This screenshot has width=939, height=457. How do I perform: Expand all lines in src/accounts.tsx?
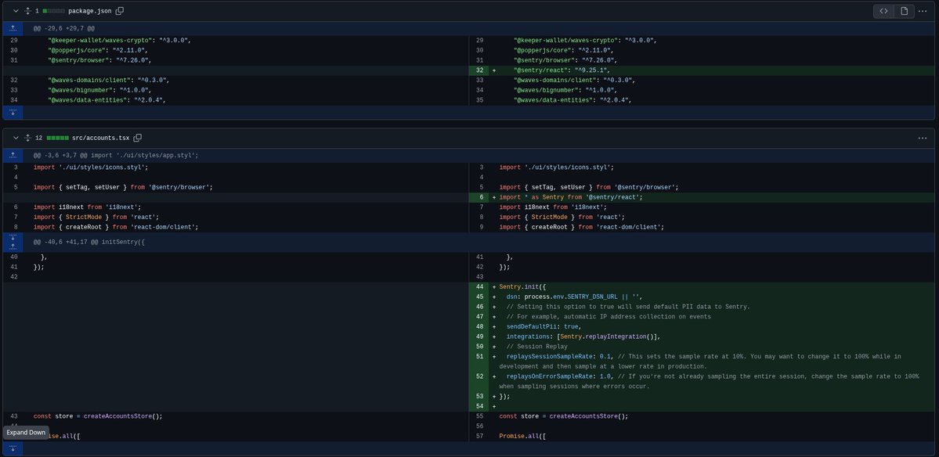[27, 138]
